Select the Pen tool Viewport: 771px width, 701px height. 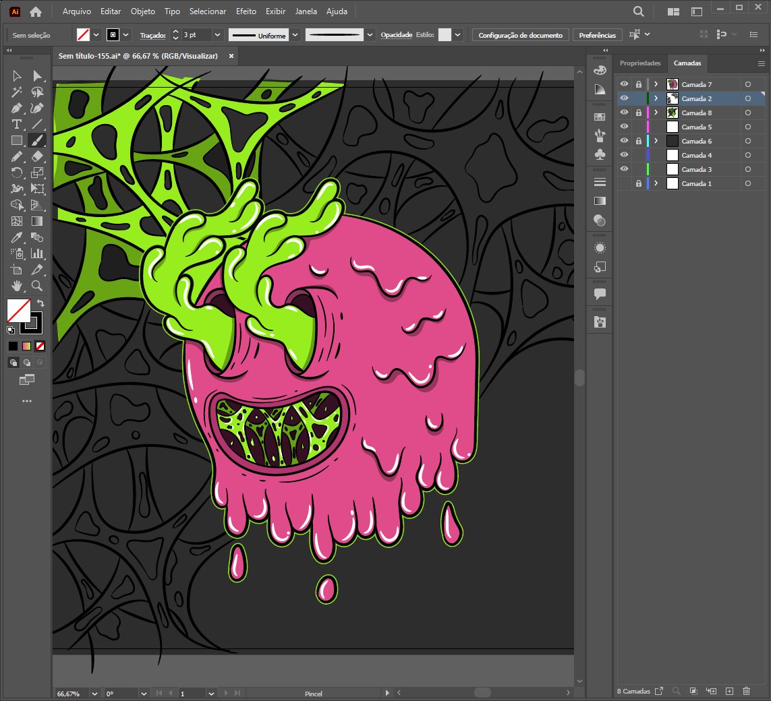tap(17, 108)
